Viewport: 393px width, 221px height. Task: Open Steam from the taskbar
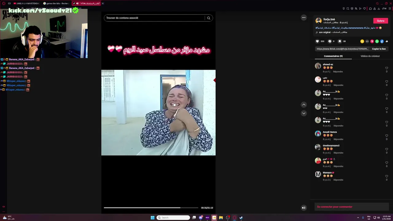point(241,218)
